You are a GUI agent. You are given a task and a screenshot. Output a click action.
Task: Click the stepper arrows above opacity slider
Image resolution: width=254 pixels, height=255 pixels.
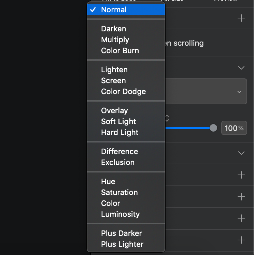pyautogui.click(x=167, y=119)
